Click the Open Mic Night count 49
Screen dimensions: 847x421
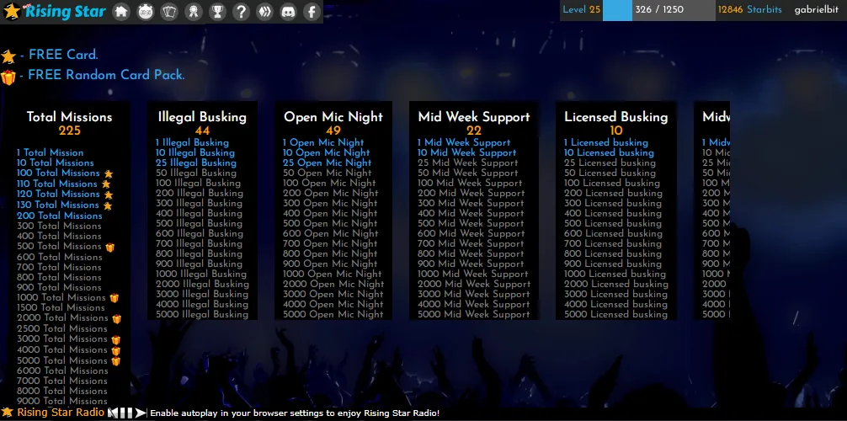[x=333, y=131]
